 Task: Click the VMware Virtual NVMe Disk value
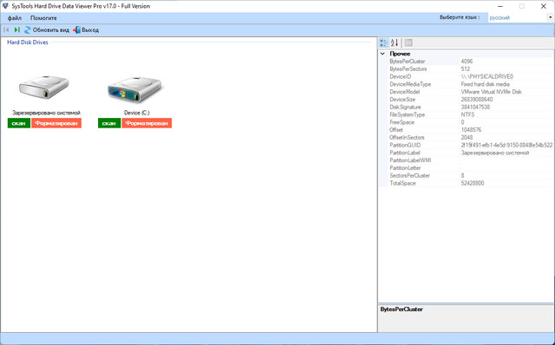point(492,92)
